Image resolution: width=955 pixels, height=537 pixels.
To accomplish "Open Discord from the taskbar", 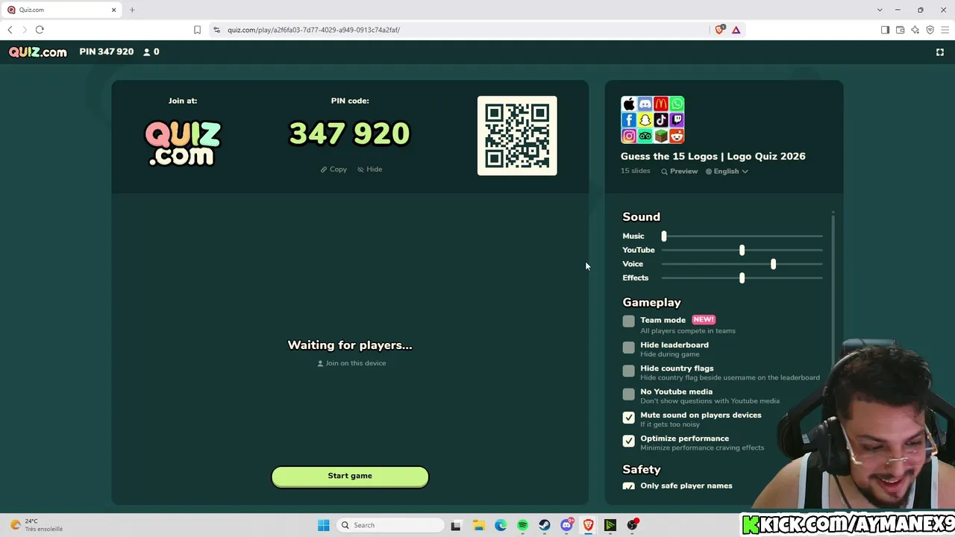I will click(x=567, y=525).
